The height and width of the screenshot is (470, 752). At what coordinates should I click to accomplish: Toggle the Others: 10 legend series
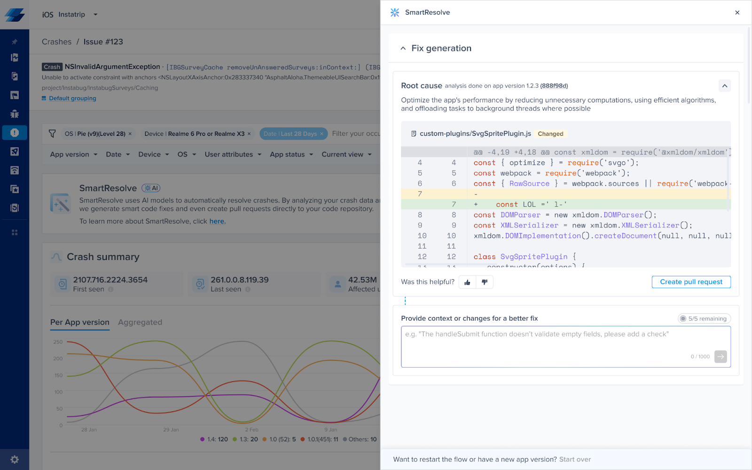pyautogui.click(x=360, y=439)
